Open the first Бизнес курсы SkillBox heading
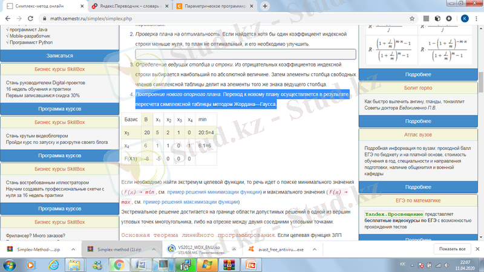Image resolution: width=484 pixels, height=272 pixels. coord(59,69)
